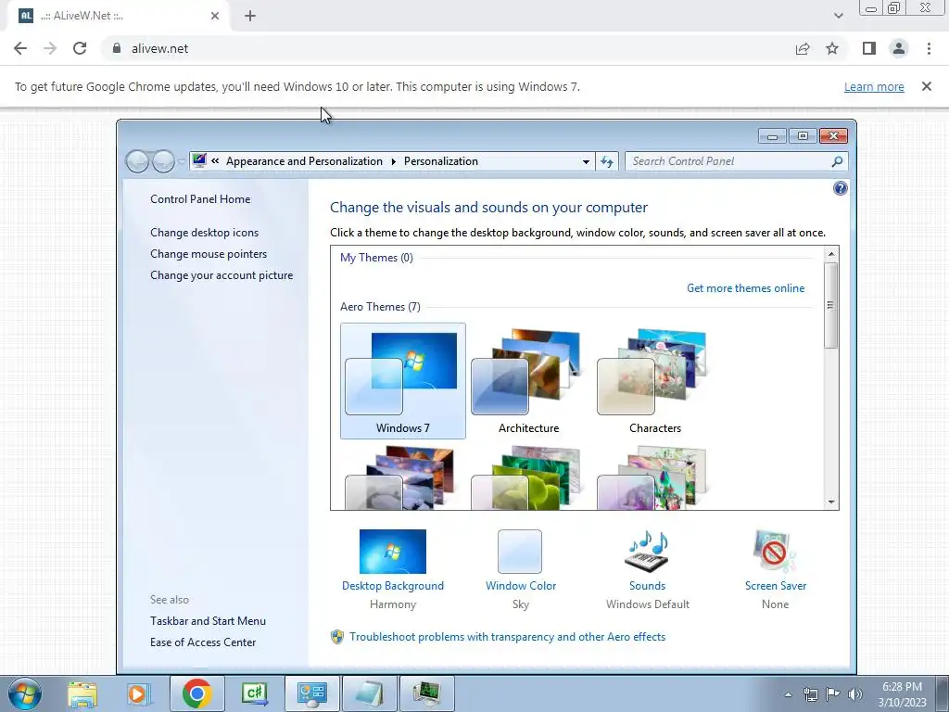Viewport: 949px width, 712px height.
Task: Dismiss the Windows 7 update infobar
Action: tap(927, 86)
